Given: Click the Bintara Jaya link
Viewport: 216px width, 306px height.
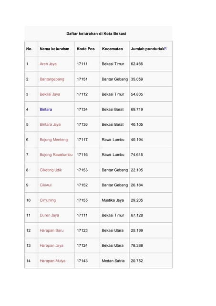Looking at the screenshot, I should tap(50, 124).
